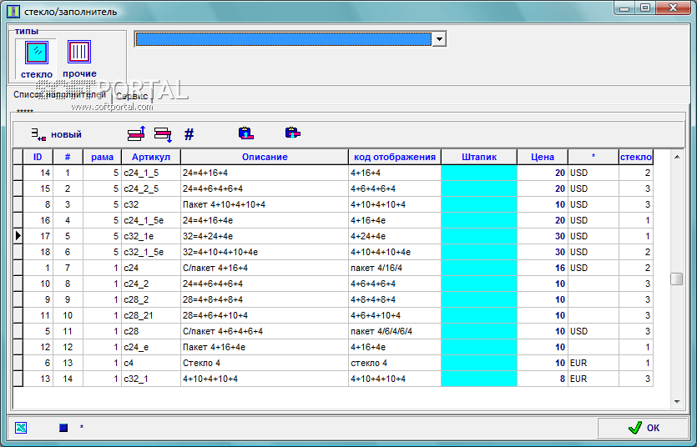Click the Excel export icon at bottom
Screen dimensions: 697x447
[x=21, y=428]
